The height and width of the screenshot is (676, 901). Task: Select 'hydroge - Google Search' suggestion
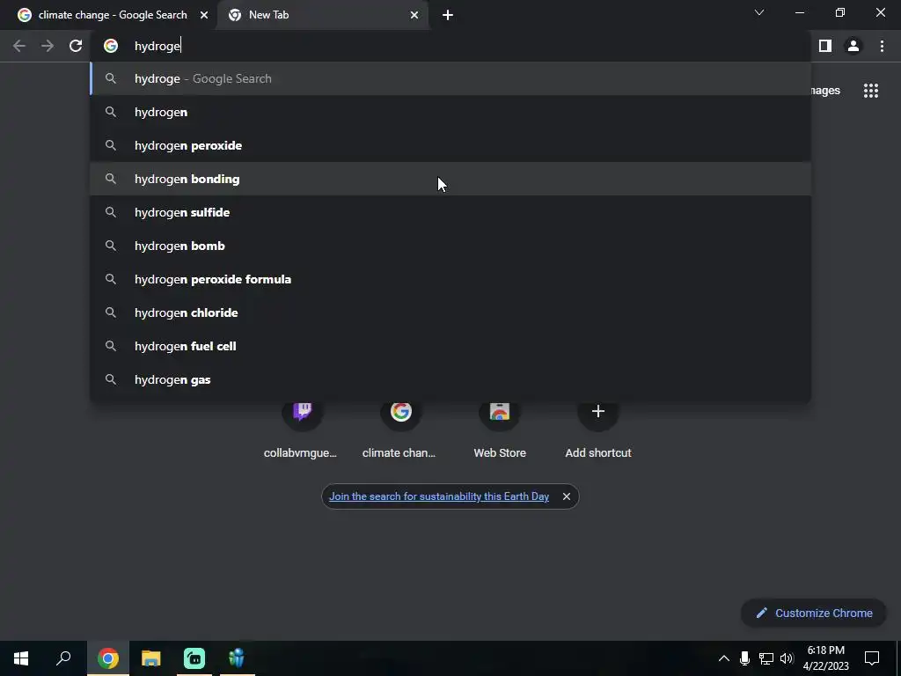click(x=450, y=78)
